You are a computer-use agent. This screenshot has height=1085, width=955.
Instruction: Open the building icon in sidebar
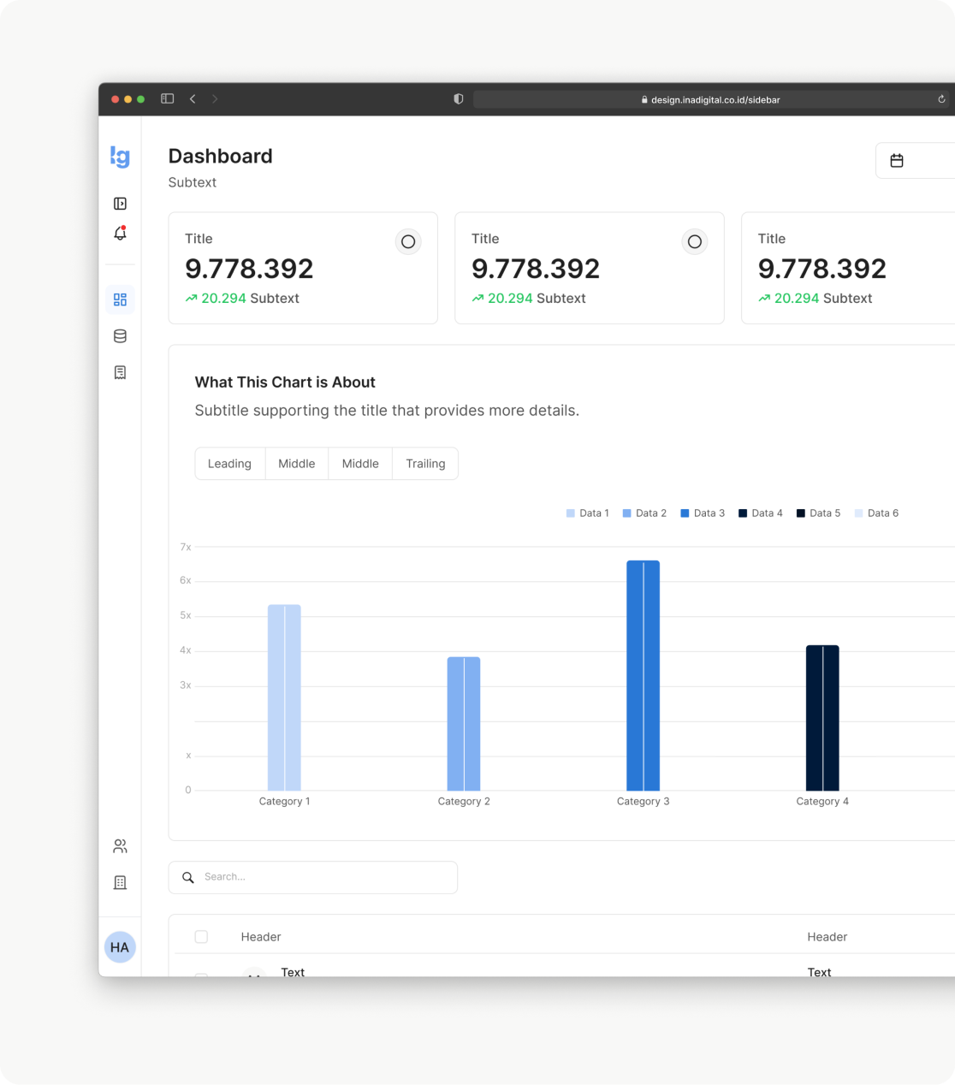(120, 882)
